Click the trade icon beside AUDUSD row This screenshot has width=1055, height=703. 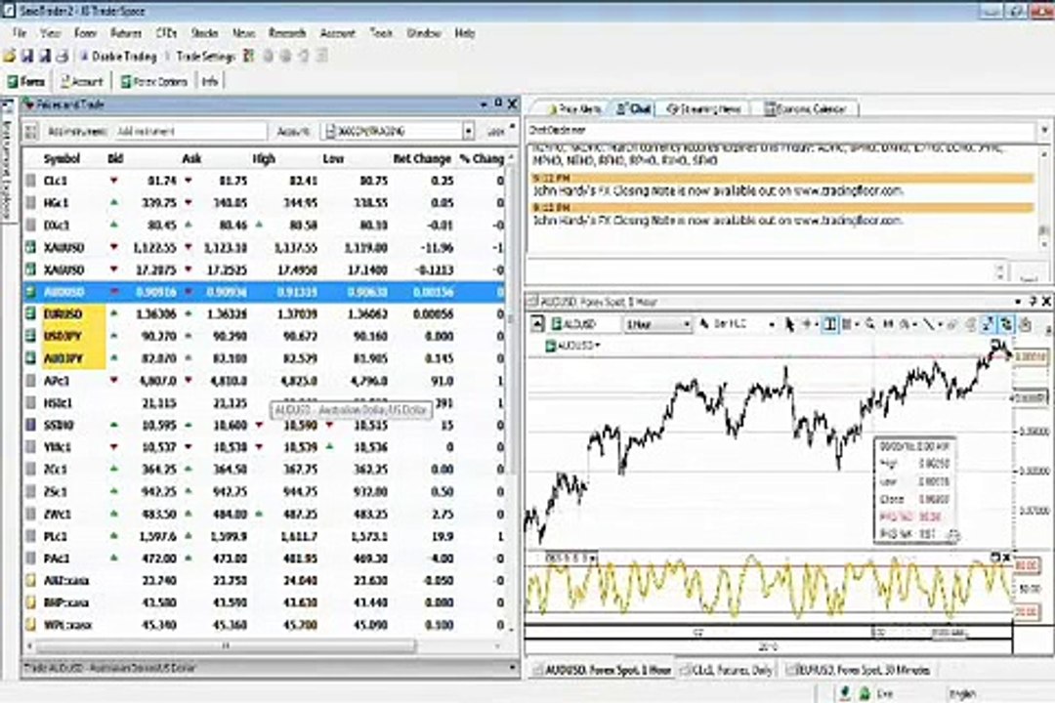30,292
